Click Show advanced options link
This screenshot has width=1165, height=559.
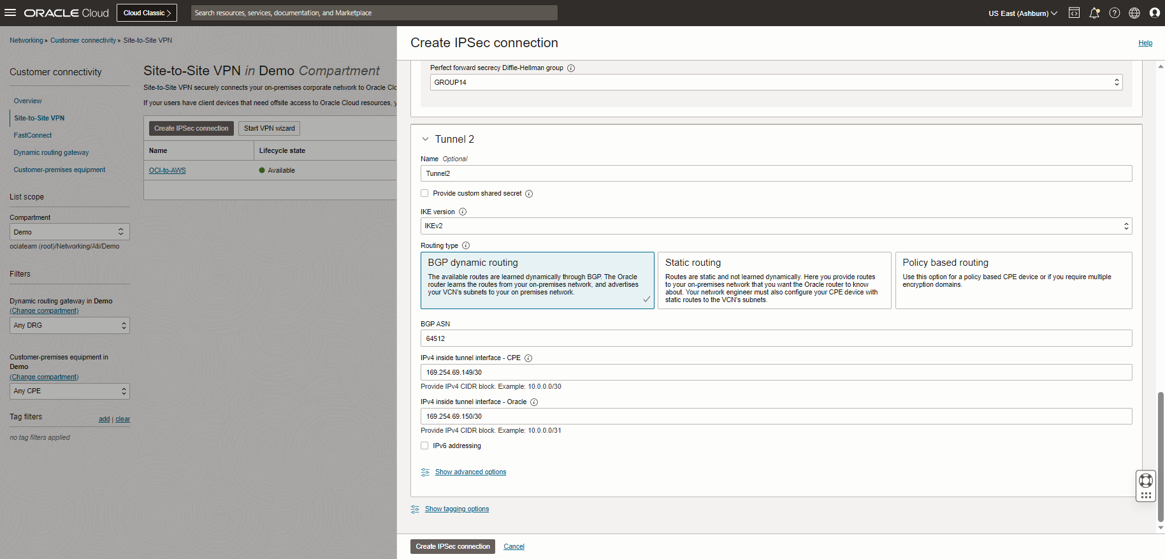coord(470,472)
